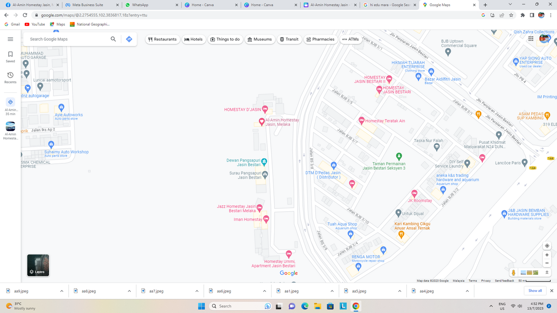This screenshot has width=557, height=313.
Task: Switch to Al-Amin Homestay Facebook tab
Action: [x=32, y=5]
